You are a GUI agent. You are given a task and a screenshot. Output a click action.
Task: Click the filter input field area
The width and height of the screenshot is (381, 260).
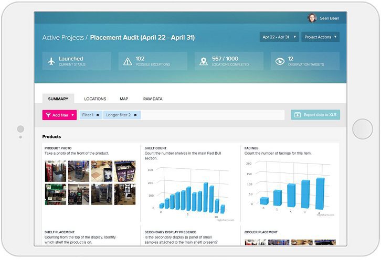click(x=210, y=115)
